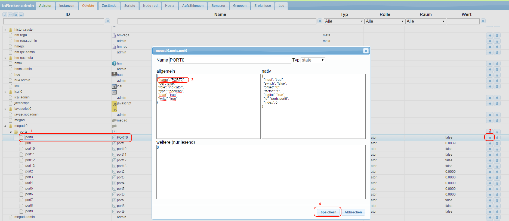Delete the hue.admin object
The height and width of the screenshot is (221, 509).
[497, 81]
